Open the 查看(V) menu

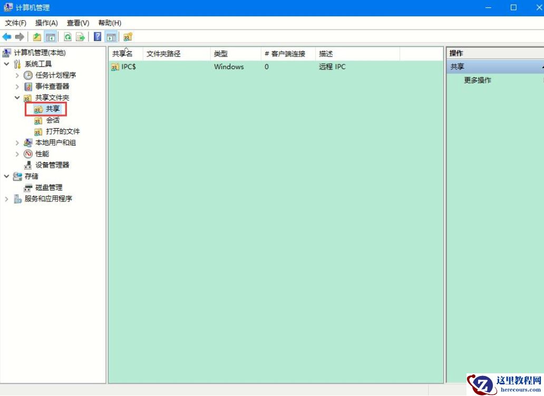click(x=78, y=23)
